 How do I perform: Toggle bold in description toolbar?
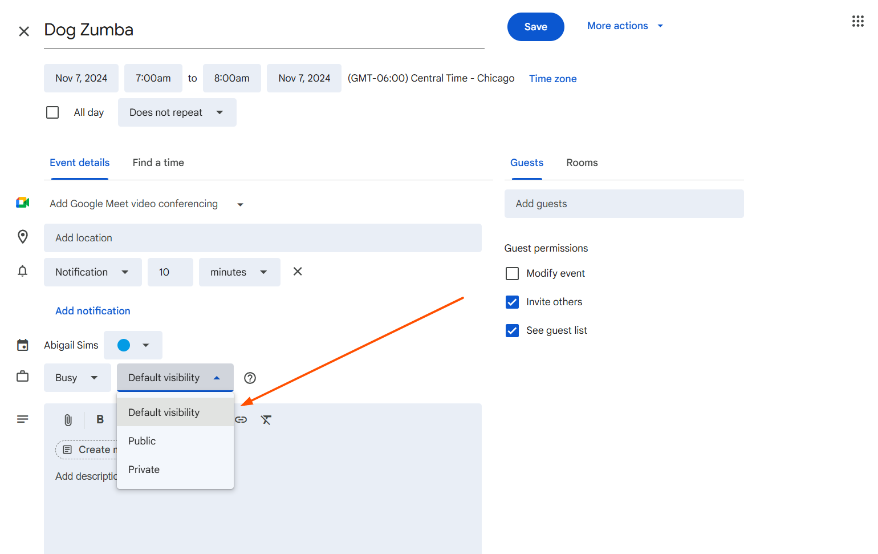click(100, 419)
